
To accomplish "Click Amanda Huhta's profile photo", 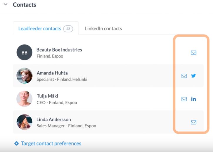I will point(24,76).
